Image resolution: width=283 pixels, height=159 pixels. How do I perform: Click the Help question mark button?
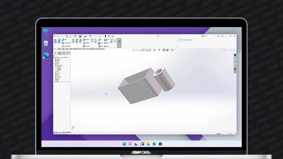coord(222,36)
